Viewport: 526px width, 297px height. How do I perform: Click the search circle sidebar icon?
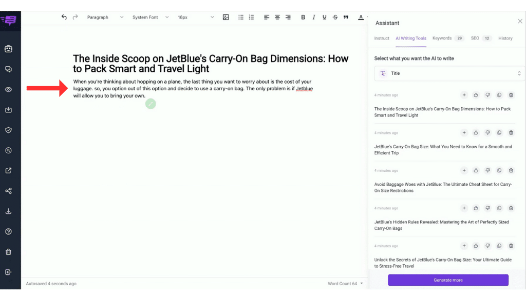8,150
